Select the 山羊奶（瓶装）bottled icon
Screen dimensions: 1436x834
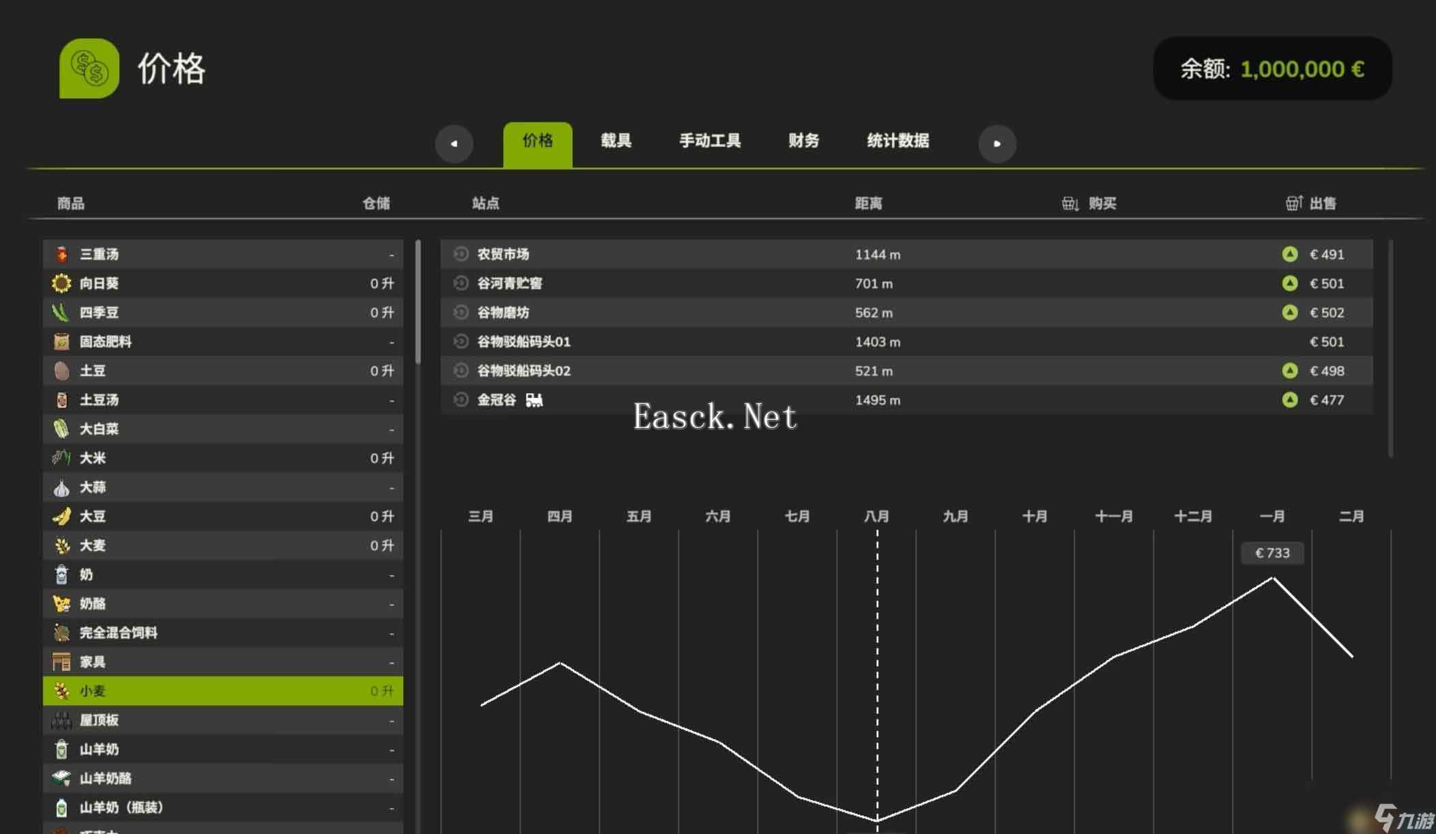61,807
